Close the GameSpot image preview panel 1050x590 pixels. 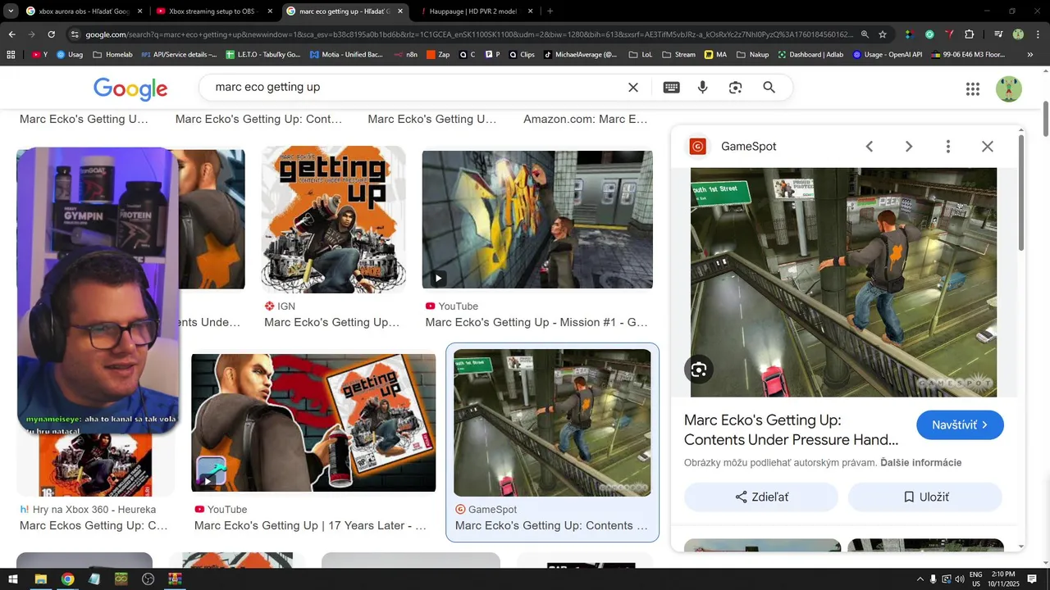[x=988, y=147]
